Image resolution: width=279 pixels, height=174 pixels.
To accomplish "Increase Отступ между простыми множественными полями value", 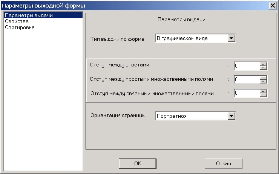I will tap(263, 78).
